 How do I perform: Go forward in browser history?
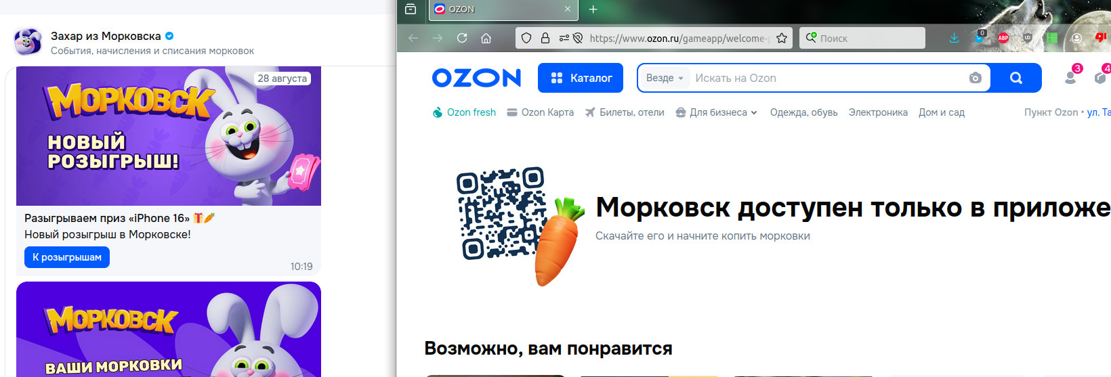438,38
